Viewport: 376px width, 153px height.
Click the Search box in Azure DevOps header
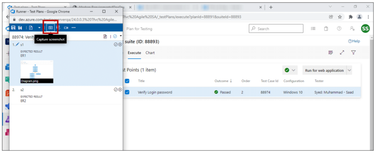pos(276,29)
